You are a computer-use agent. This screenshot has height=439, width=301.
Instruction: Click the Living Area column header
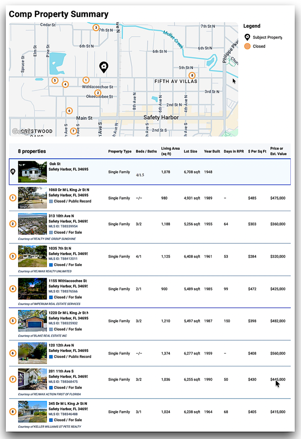tap(170, 151)
